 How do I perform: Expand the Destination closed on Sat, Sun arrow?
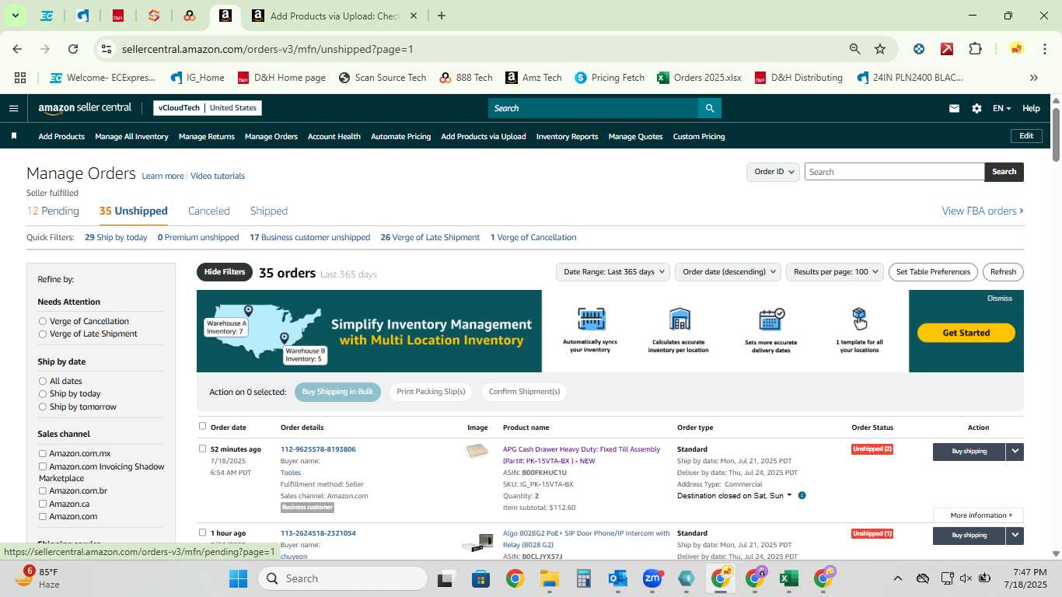click(790, 495)
